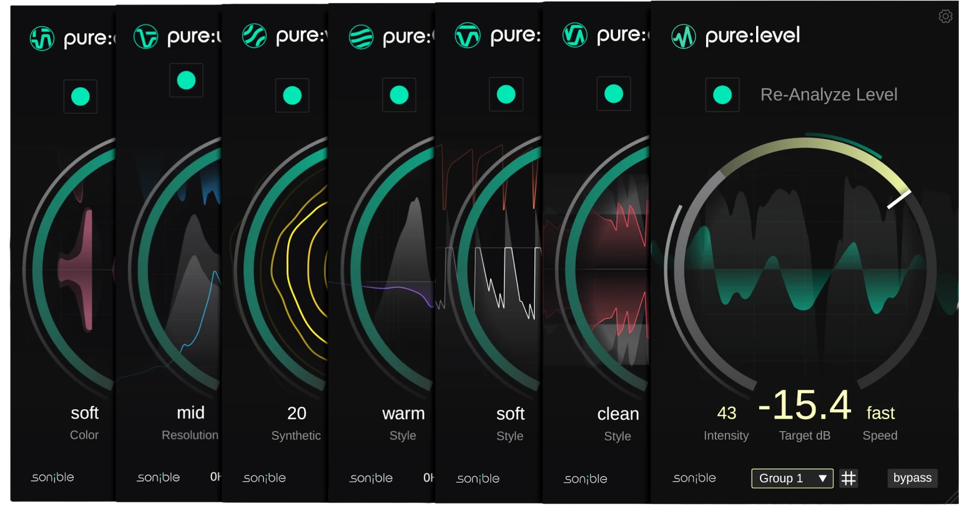The width and height of the screenshot is (959, 514).
Task: Click the sonible logo on the soft Color plugin
Action: coord(52,477)
